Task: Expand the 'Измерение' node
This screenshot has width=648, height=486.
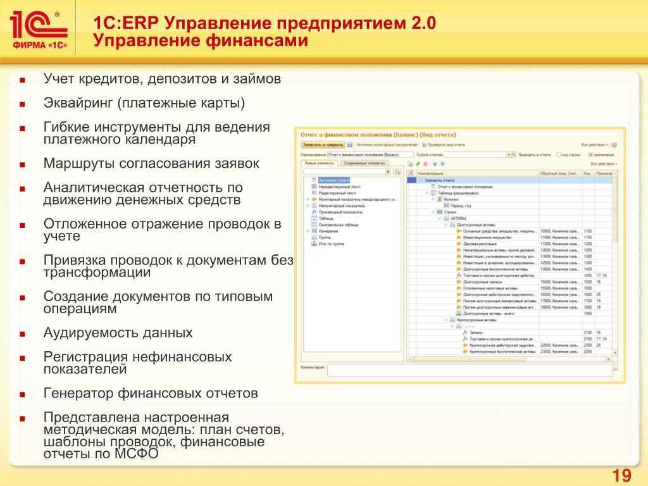Action: [x=308, y=231]
